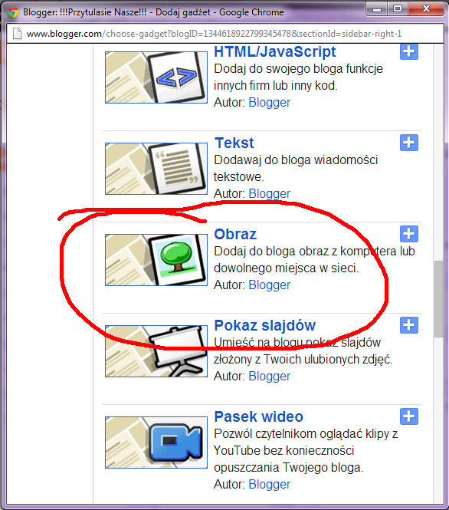449x510 pixels.
Task: Minimize the Chrome gadget window
Action: [x=377, y=8]
